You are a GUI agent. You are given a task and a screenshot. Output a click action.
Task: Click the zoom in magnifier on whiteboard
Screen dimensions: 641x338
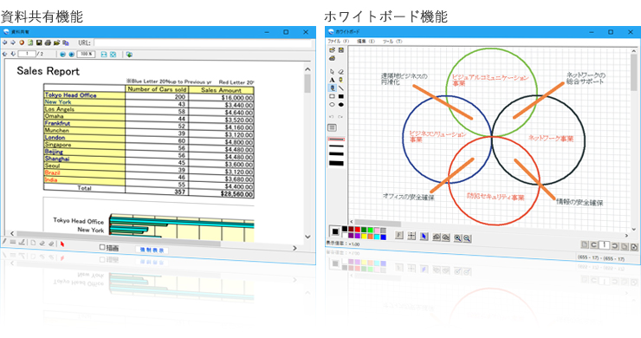tap(457, 237)
